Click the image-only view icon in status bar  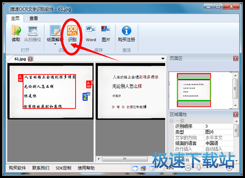pos(143,168)
